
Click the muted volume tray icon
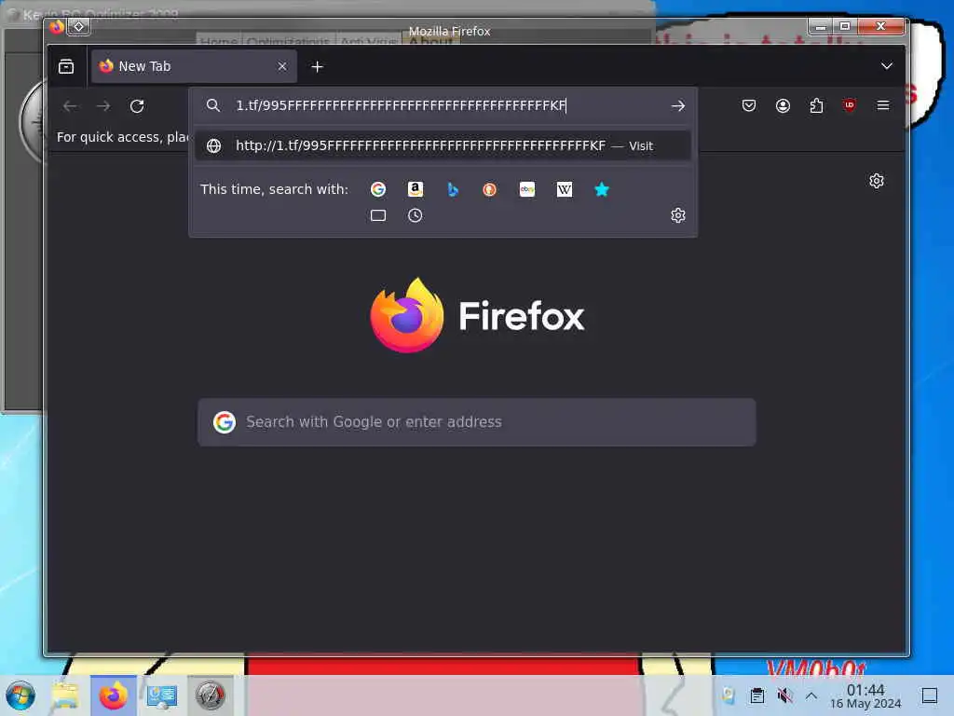pyautogui.click(x=784, y=695)
